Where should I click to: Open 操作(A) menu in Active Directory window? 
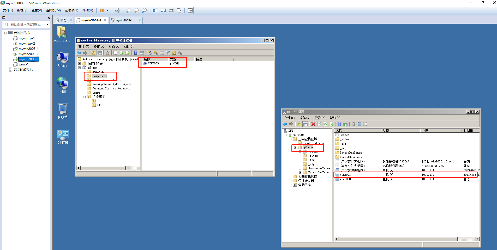tap(99, 46)
